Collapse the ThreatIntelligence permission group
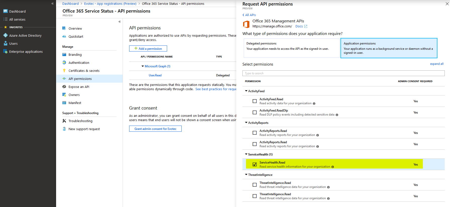This screenshot has width=450, height=207. (x=246, y=175)
